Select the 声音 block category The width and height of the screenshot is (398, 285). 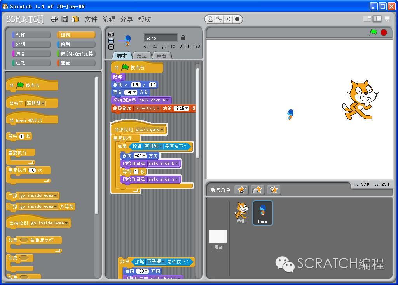click(x=31, y=54)
